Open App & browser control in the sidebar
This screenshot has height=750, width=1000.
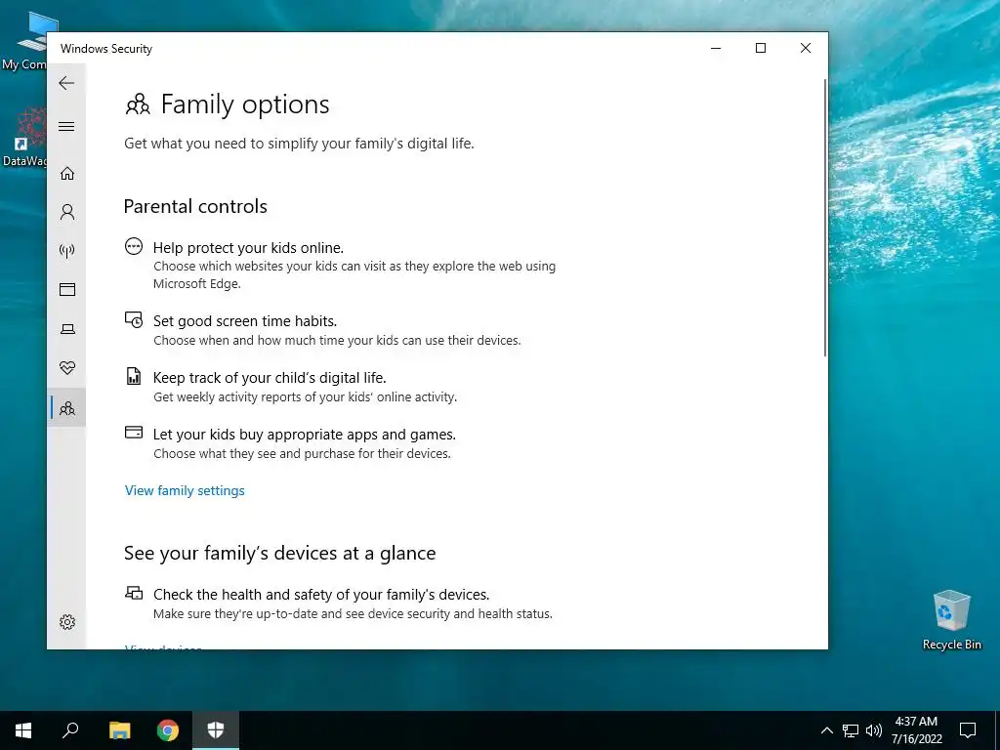point(67,289)
